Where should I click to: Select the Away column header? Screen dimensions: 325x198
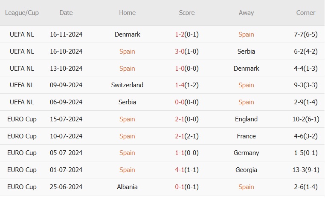coord(246,13)
